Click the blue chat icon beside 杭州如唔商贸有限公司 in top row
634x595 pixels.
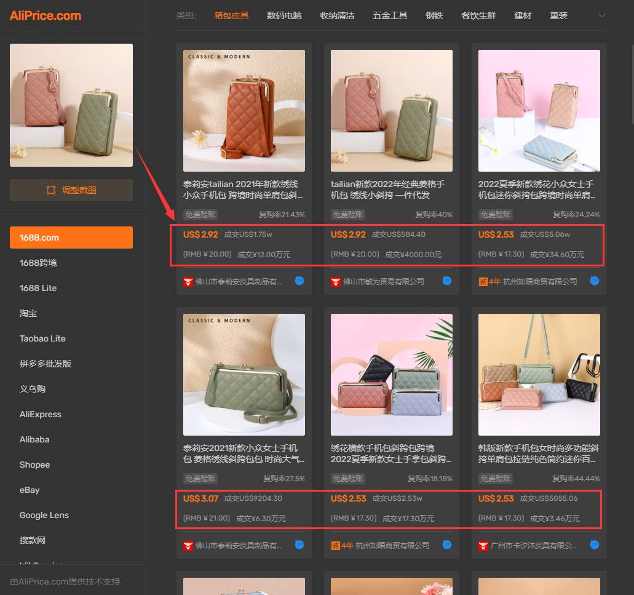[595, 281]
